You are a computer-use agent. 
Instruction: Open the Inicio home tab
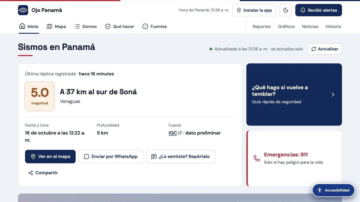[x=29, y=26]
